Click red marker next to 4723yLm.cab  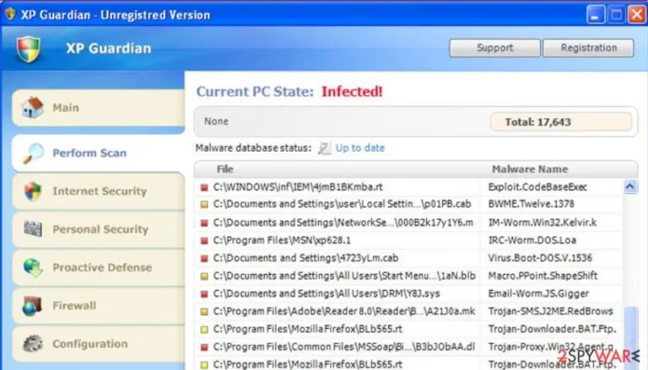pyautogui.click(x=204, y=259)
